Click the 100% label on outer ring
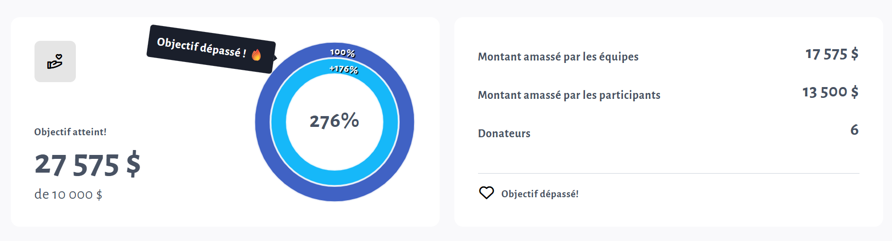The width and height of the screenshot is (892, 241). pyautogui.click(x=342, y=53)
